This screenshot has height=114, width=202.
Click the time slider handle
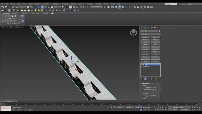(9, 101)
